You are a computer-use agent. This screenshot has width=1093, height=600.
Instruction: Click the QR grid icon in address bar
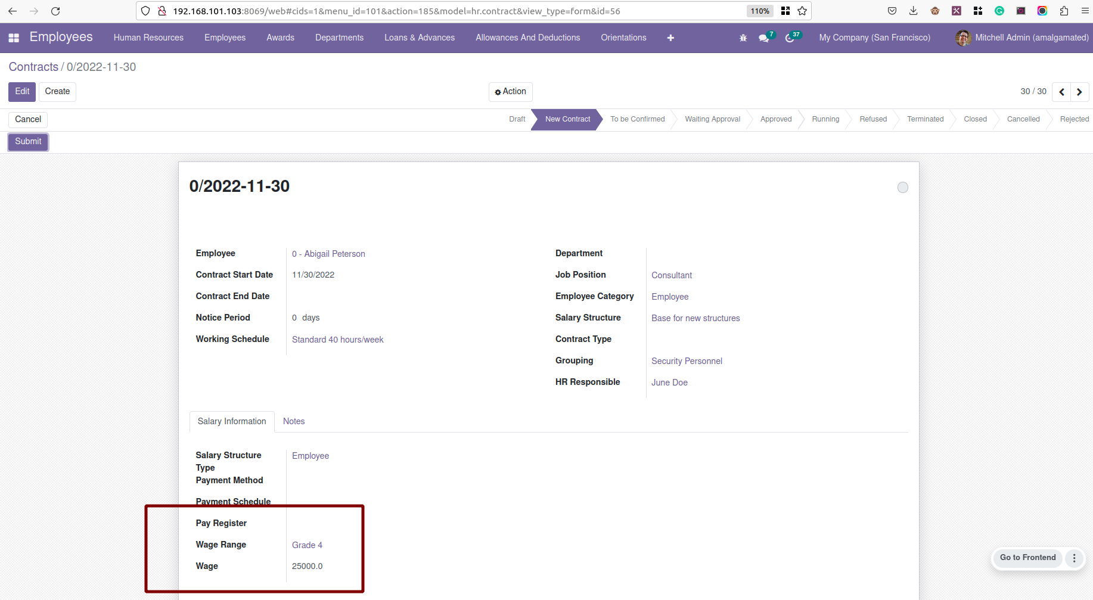[785, 11]
